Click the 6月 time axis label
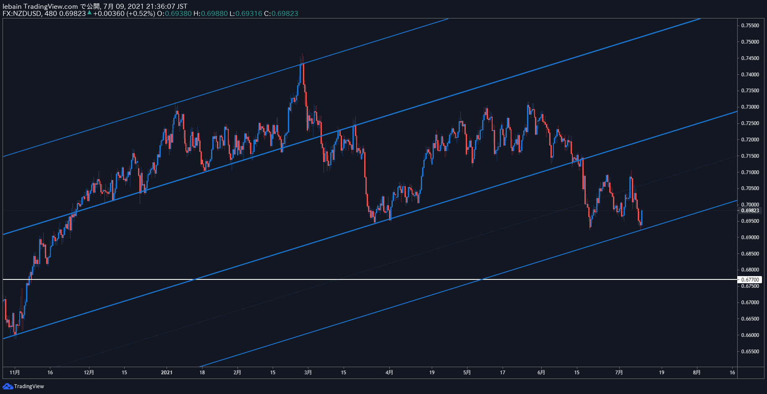Viewport: 767px width, 394px height. [541, 373]
